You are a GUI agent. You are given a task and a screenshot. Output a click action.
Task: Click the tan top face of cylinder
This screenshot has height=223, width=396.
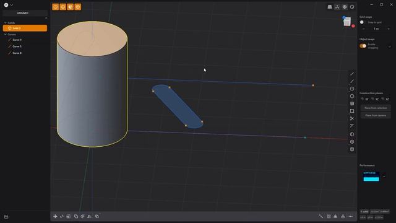click(92, 38)
